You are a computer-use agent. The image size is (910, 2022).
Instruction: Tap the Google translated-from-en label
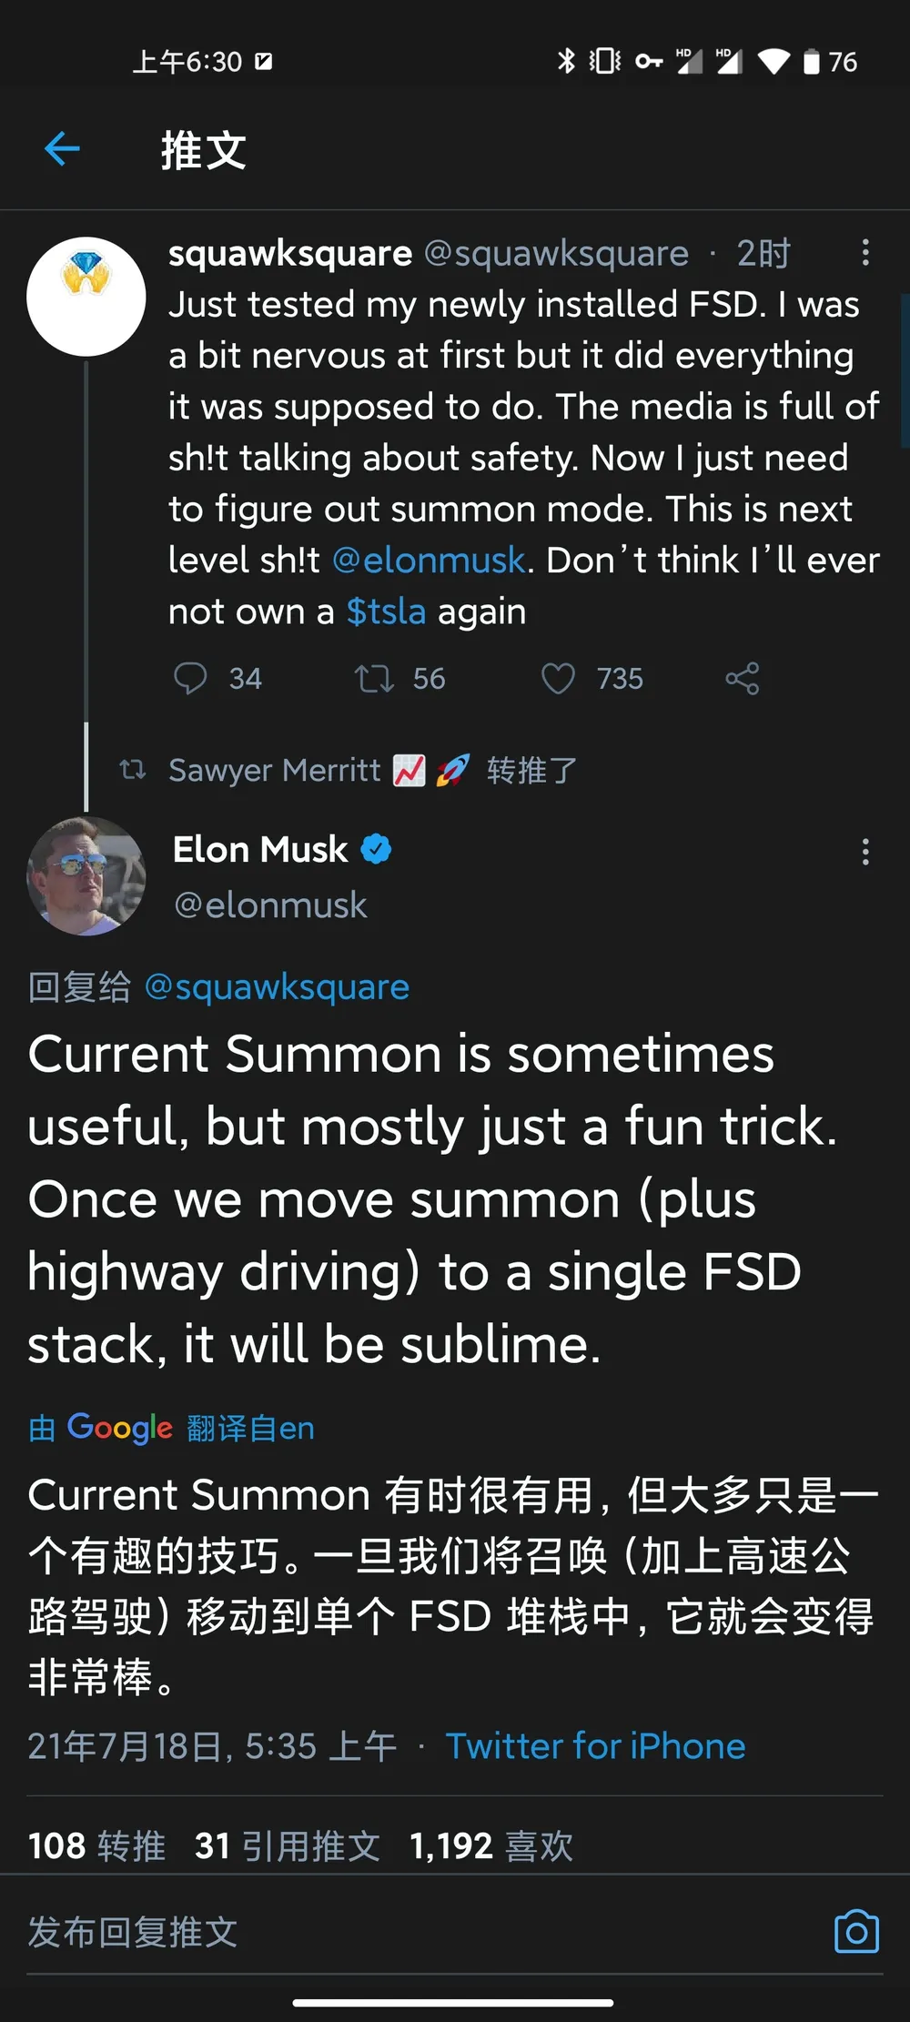click(171, 1429)
